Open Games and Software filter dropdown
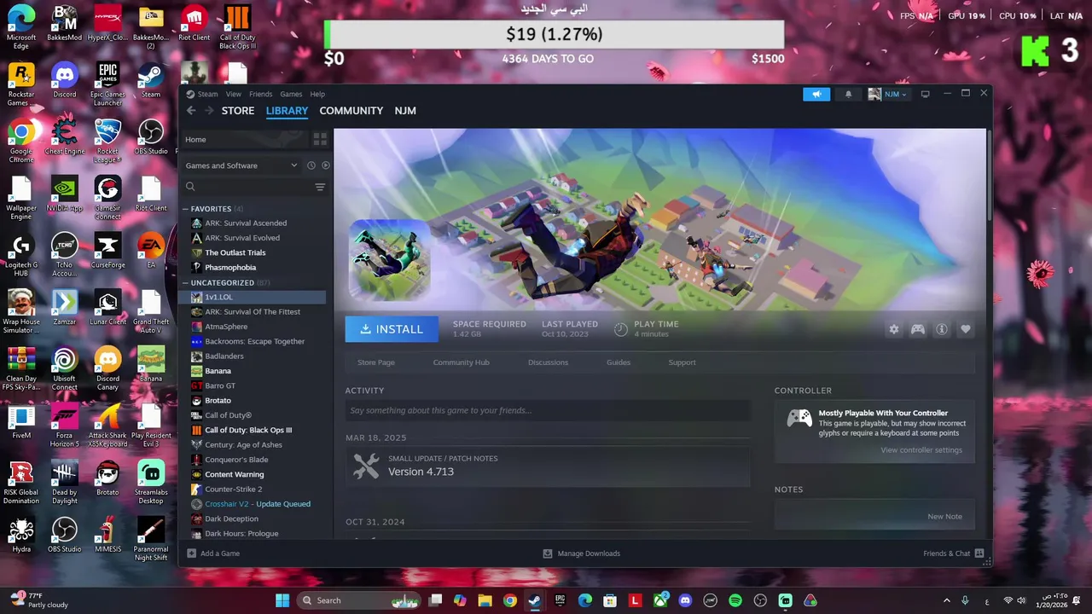Viewport: 1092px width, 614px height. pyautogui.click(x=241, y=165)
